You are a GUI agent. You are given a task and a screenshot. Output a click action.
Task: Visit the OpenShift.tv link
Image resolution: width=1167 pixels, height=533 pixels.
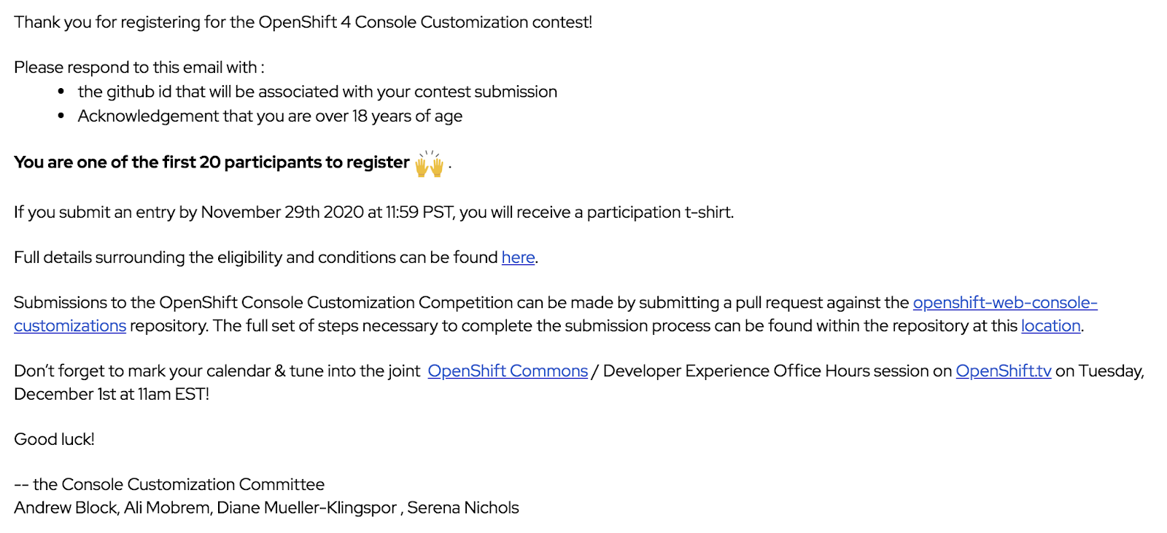[x=1003, y=371]
